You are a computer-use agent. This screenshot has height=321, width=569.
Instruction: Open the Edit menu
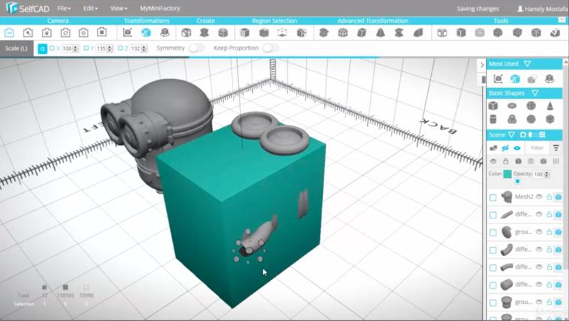click(90, 9)
